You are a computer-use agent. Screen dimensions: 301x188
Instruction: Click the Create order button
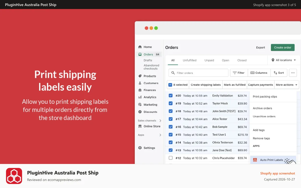tap(283, 47)
